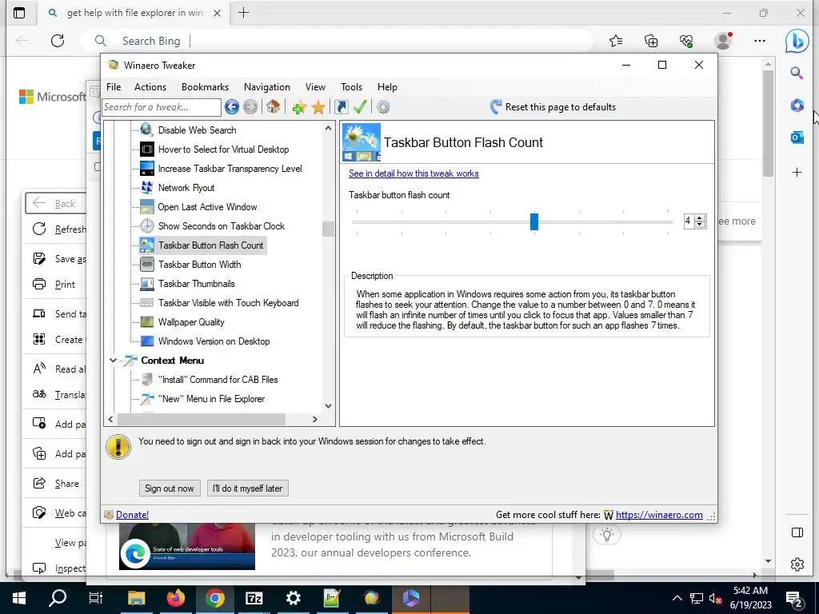Open Bing chat icon in Edge sidebar
This screenshot has width=819, height=614.
[x=797, y=41]
